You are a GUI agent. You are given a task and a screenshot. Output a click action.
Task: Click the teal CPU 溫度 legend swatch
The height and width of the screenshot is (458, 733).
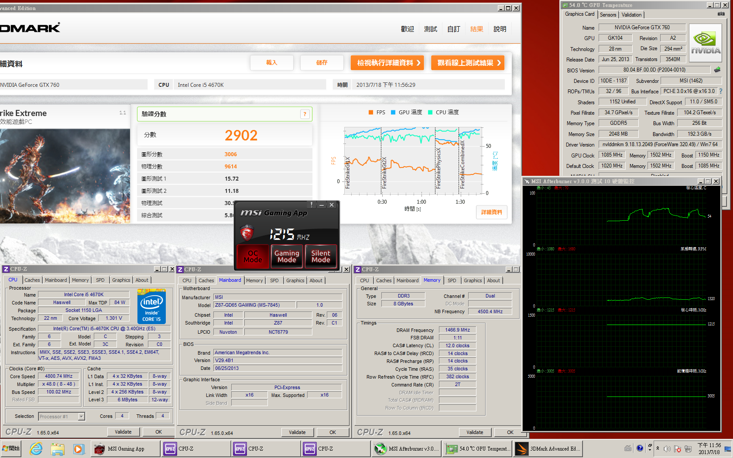point(431,113)
